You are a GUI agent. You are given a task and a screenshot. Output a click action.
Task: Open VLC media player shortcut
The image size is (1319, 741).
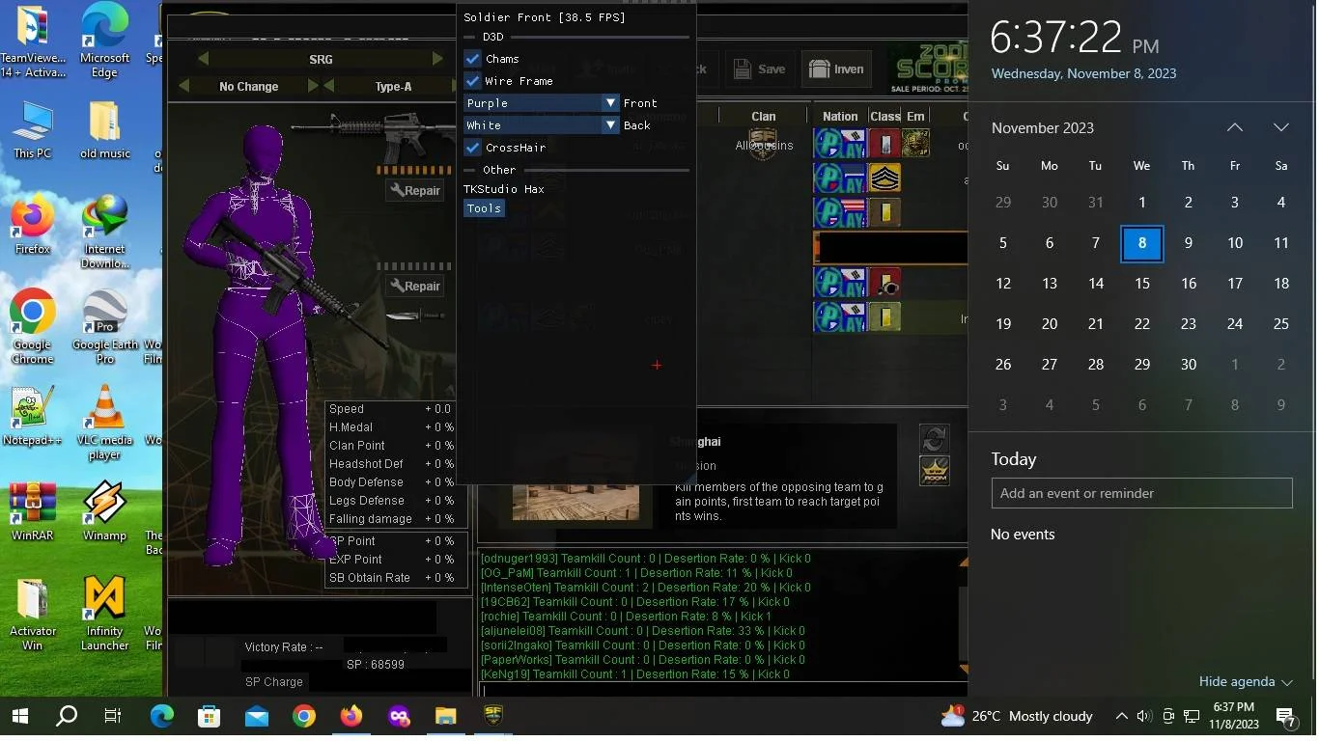[x=104, y=423]
